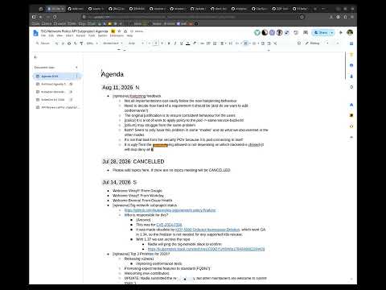The width and height of the screenshot is (386, 290).
Task: Toggle underline formatting
Action: pyautogui.click(x=182, y=43)
